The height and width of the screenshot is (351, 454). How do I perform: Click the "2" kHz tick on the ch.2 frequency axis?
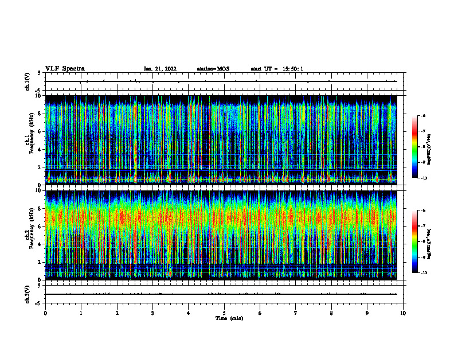(40, 262)
